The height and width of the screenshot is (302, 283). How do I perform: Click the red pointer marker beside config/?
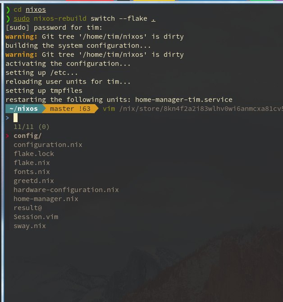coord(7,136)
